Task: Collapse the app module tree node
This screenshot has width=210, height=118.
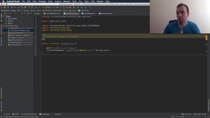Action: [4, 16]
